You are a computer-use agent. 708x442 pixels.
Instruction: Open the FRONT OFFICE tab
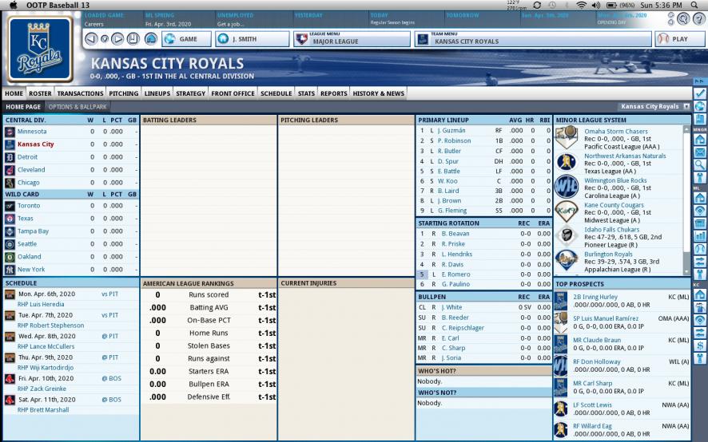233,93
